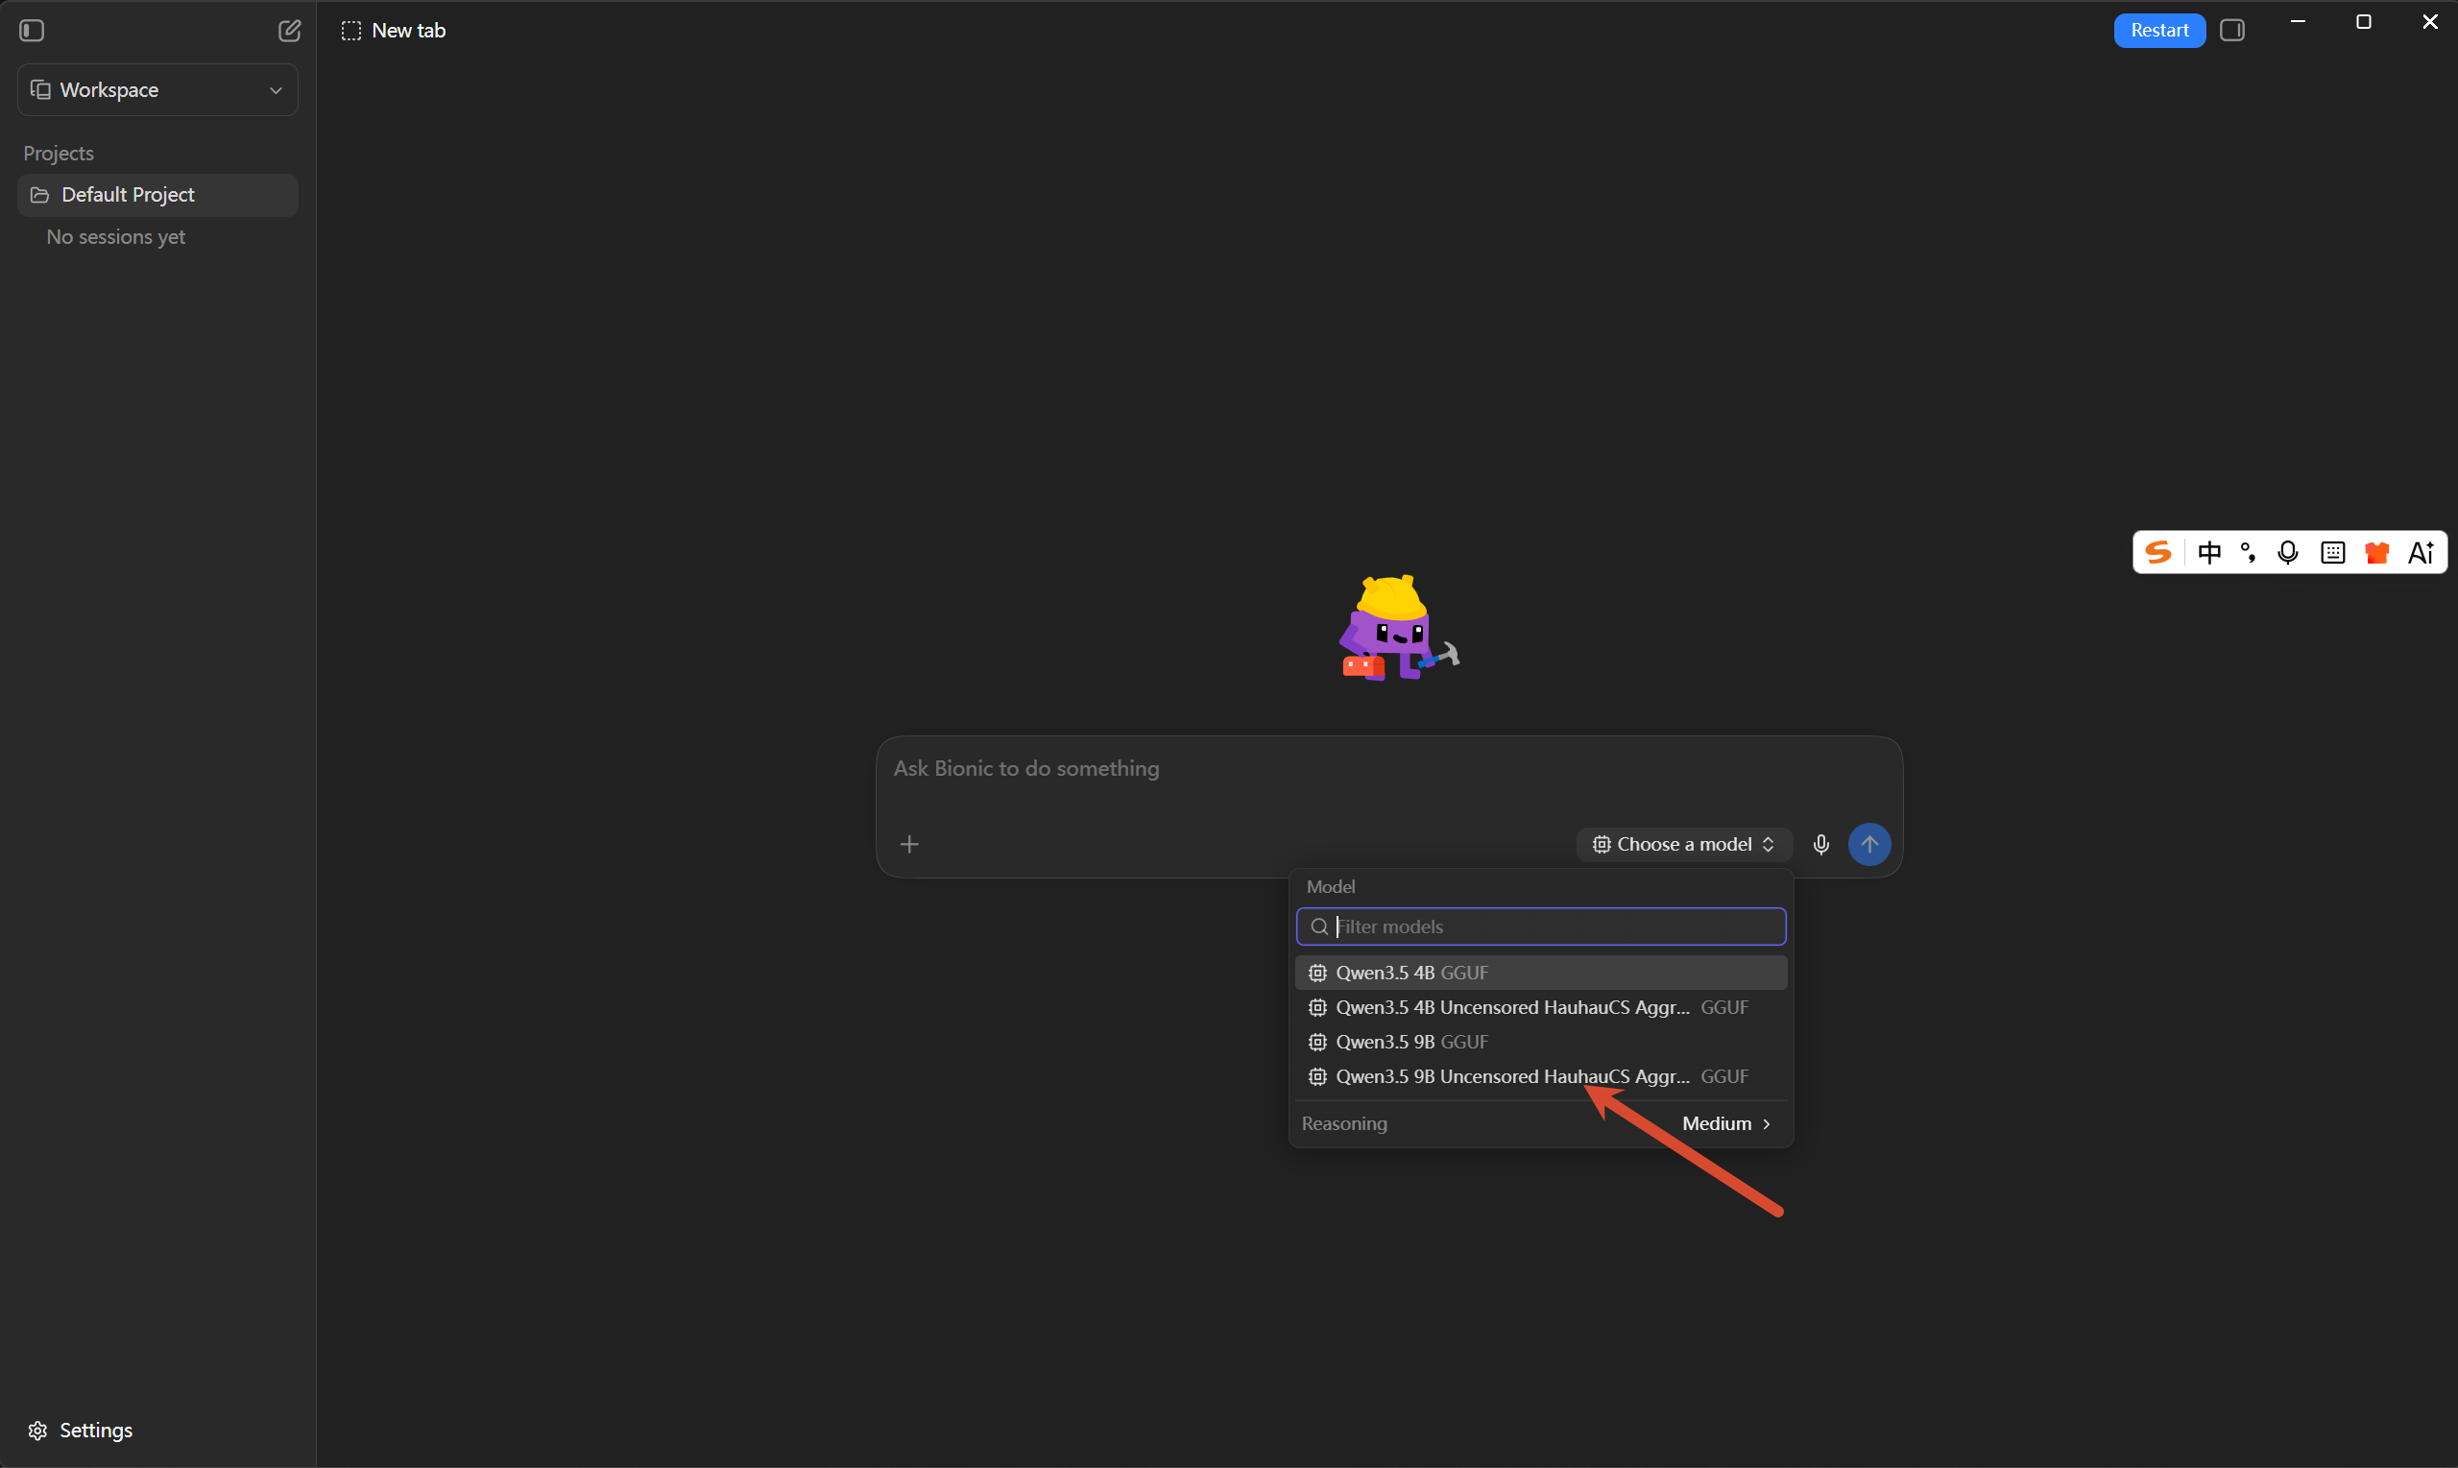Viewport: 2458px width, 1468px height.
Task: Open the IME skin shirt icon
Action: 2377,552
